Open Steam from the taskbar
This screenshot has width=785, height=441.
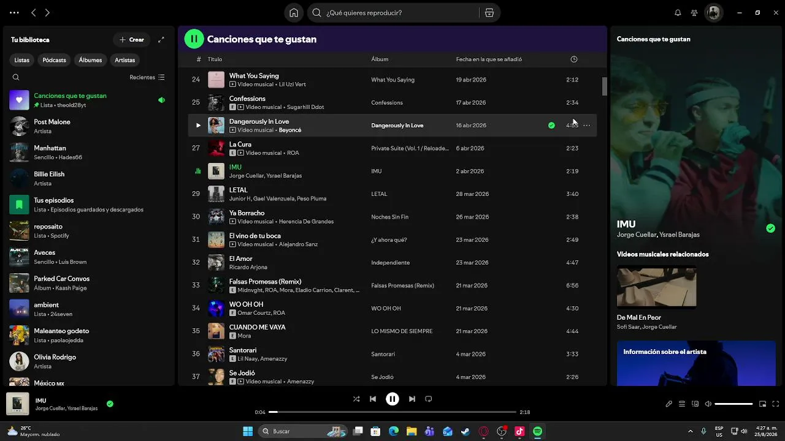click(466, 431)
